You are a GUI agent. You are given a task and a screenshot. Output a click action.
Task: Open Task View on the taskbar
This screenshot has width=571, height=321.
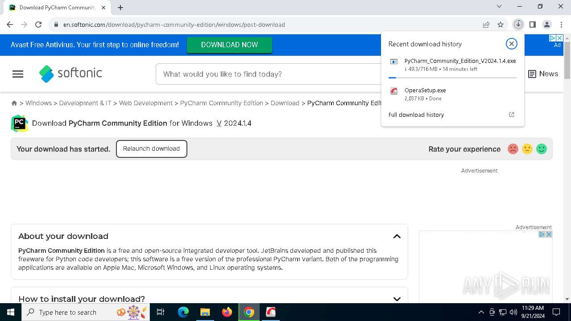point(161,312)
